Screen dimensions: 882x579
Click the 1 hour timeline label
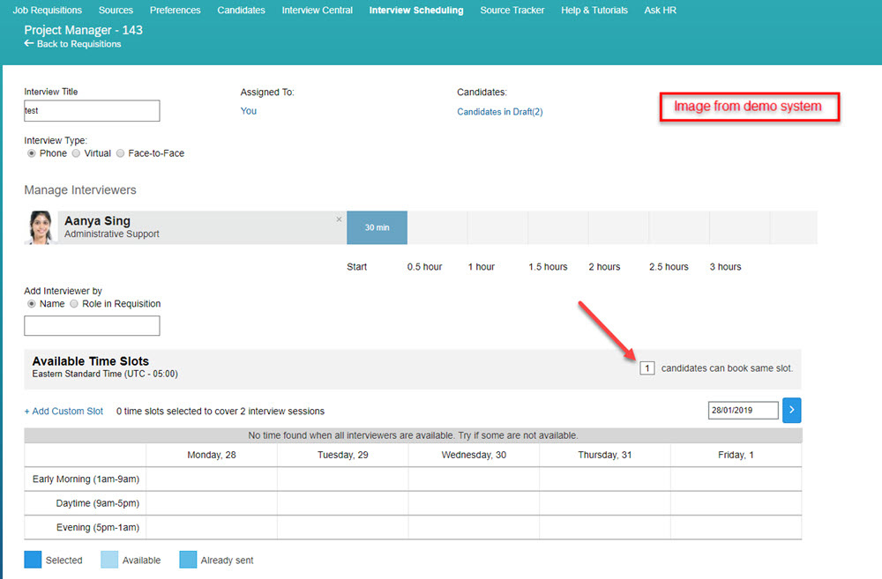[x=481, y=267]
